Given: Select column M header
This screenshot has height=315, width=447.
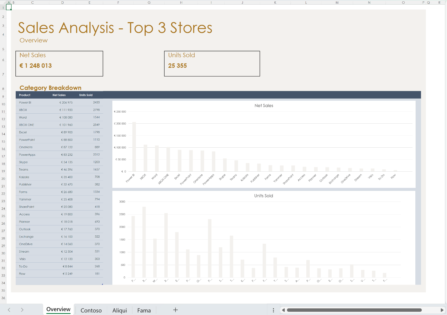Looking at the screenshot, I should (337, 2).
